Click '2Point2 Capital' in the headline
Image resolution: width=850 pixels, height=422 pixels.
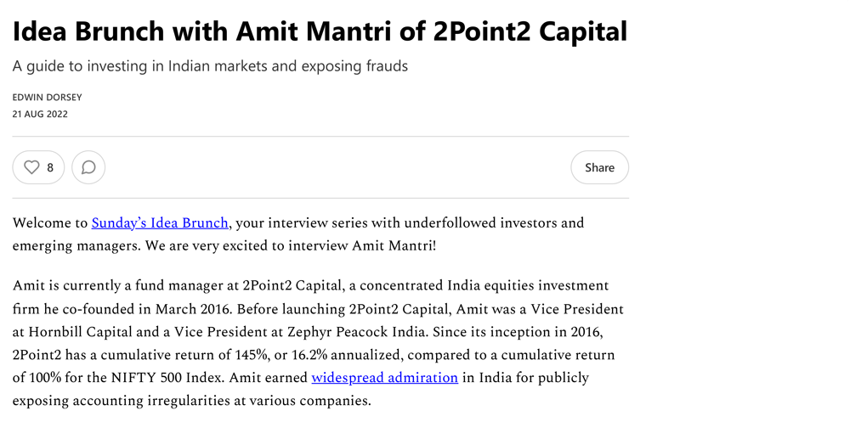(x=530, y=31)
